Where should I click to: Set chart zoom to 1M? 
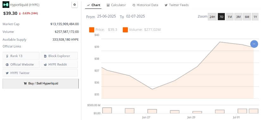click(x=230, y=17)
